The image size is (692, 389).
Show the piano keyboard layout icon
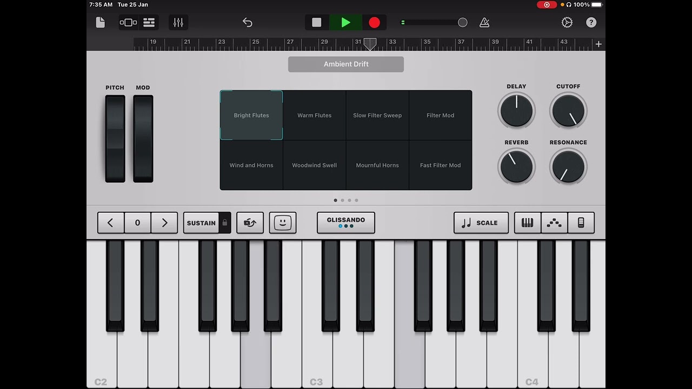pyautogui.click(x=527, y=223)
